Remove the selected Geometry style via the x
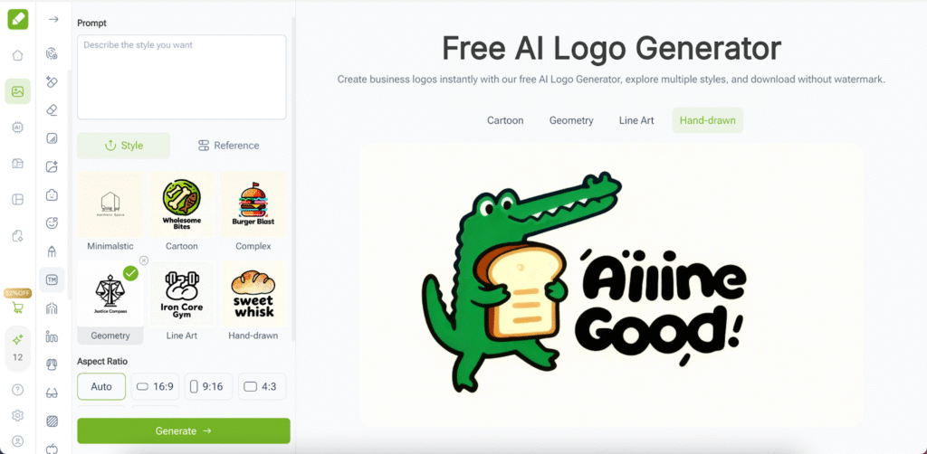 [x=144, y=260]
